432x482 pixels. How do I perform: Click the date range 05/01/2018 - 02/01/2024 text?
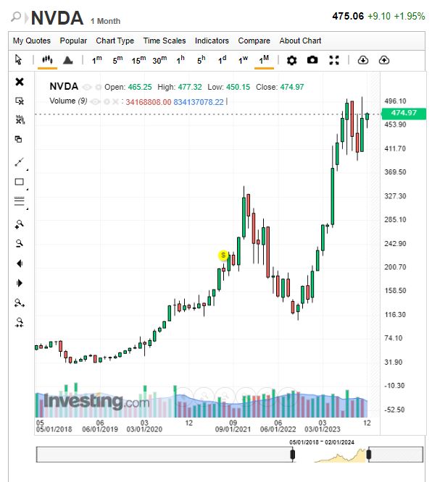point(322,442)
